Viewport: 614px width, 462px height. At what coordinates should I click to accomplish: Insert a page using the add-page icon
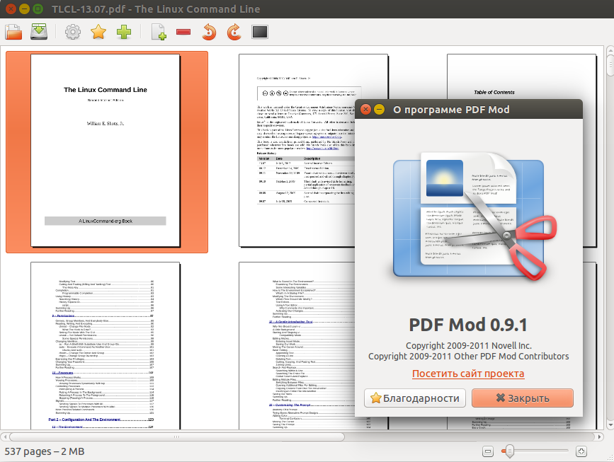tap(157, 31)
